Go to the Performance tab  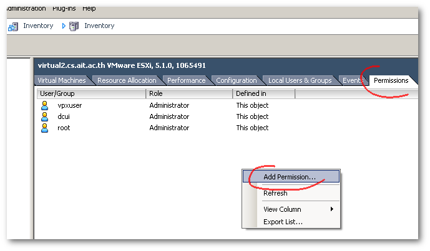point(186,80)
